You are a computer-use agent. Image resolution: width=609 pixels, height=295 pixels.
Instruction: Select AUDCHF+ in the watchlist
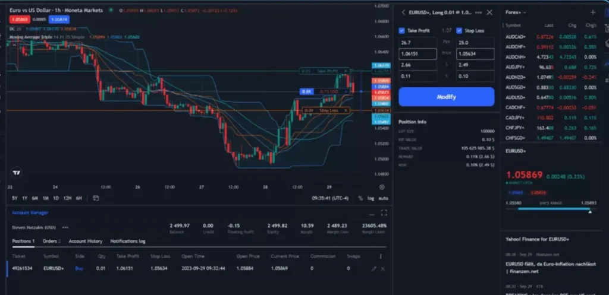(x=551, y=47)
